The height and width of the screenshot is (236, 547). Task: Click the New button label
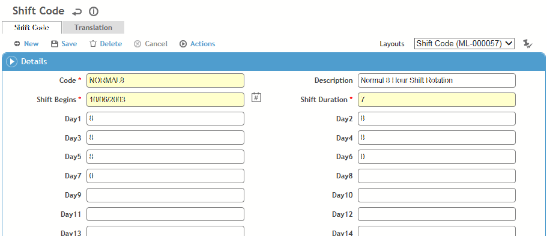pyautogui.click(x=31, y=44)
